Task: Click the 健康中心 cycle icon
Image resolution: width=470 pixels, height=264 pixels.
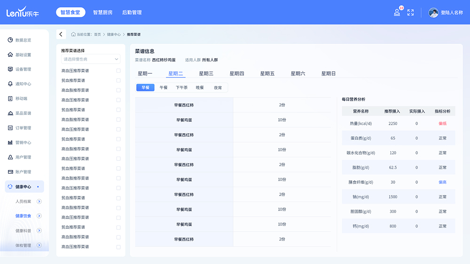Action: pyautogui.click(x=10, y=187)
